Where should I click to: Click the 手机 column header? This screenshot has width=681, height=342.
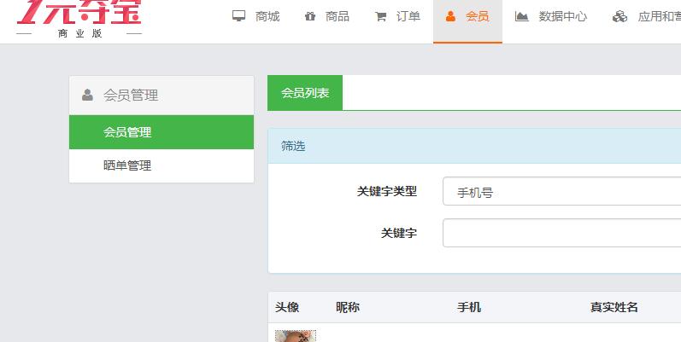(x=469, y=307)
